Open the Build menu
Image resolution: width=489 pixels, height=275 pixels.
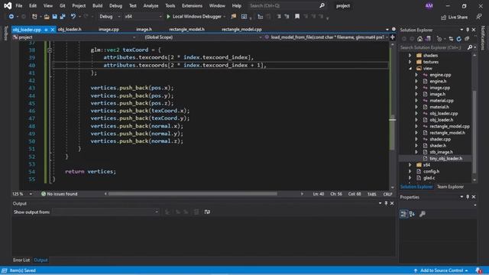[x=97, y=5]
